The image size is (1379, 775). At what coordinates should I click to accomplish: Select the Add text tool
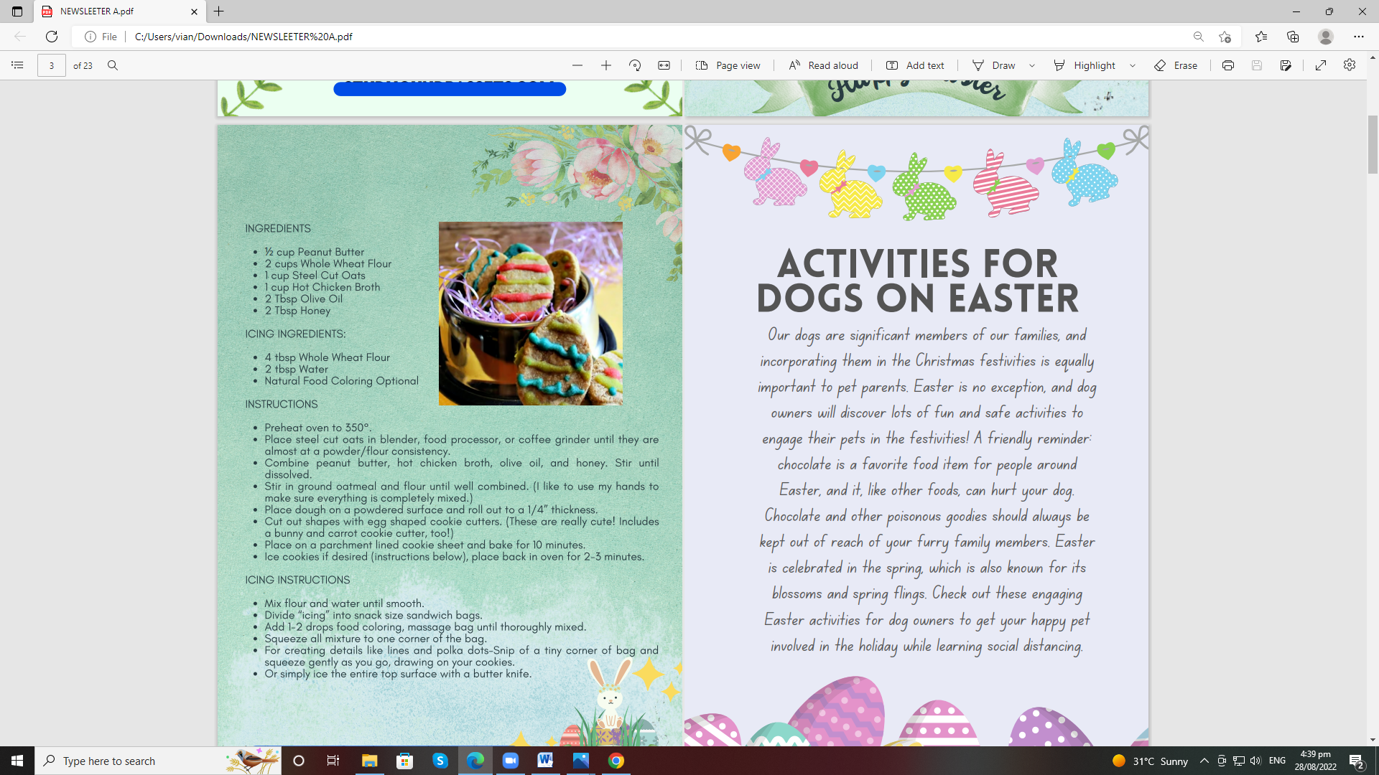coord(914,65)
